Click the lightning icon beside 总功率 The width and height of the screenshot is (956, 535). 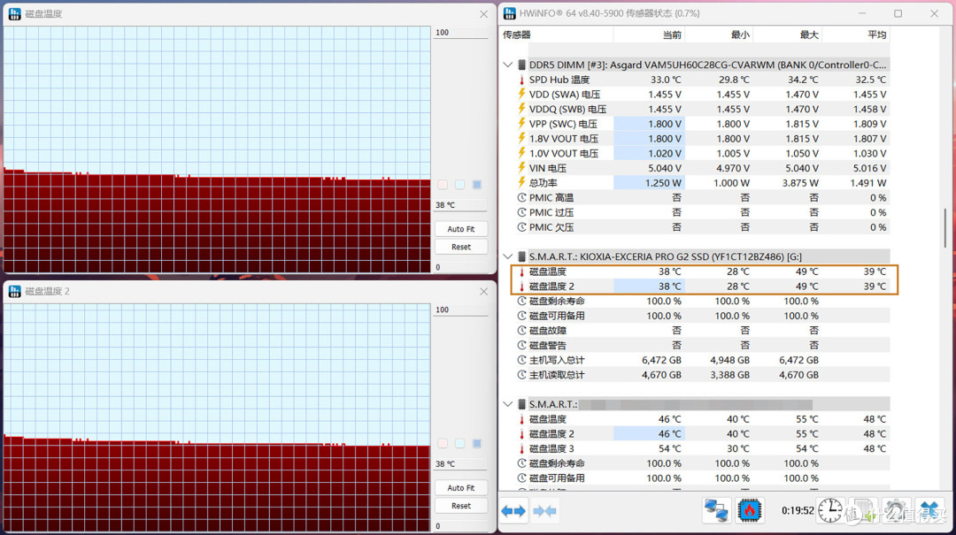point(522,183)
